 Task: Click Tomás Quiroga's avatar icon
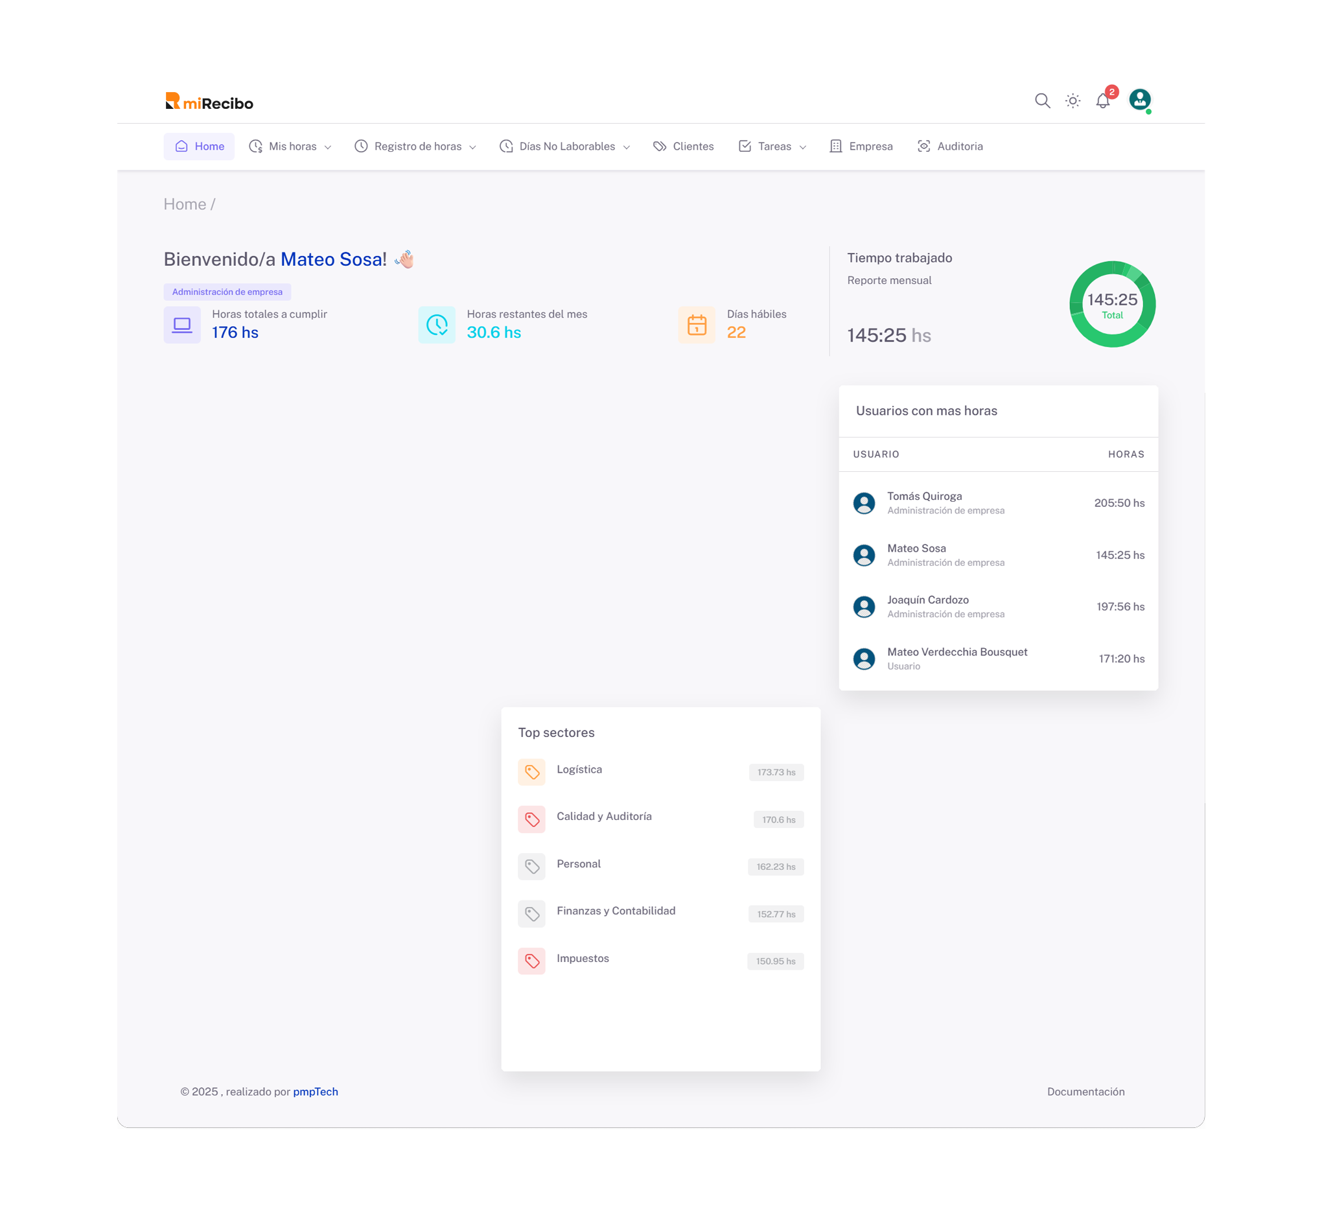(x=865, y=502)
